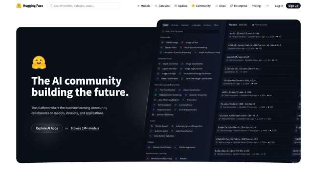Click the large hugging face emoji in hero
Image resolution: width=313 pixels, height=176 pixels.
(x=39, y=63)
